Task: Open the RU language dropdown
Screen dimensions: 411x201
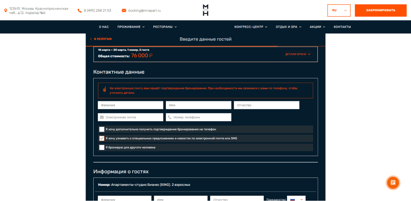Action: [339, 11]
